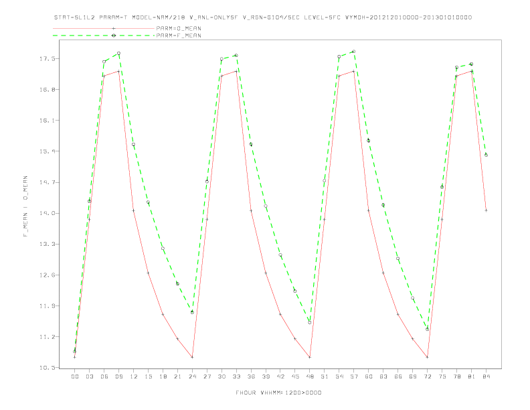The image size is (530, 410).
Task: Click the 16.1 y-axis tick label
Action: pyautogui.click(x=47, y=121)
